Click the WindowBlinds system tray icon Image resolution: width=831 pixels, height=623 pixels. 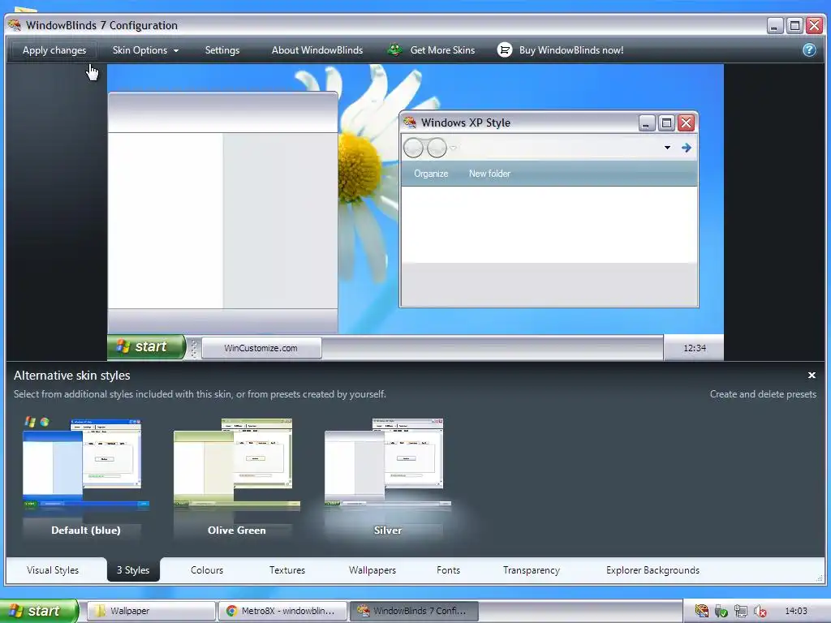click(702, 611)
